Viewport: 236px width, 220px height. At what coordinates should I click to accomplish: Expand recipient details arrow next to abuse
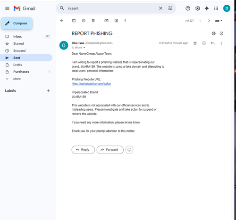coord(84,48)
